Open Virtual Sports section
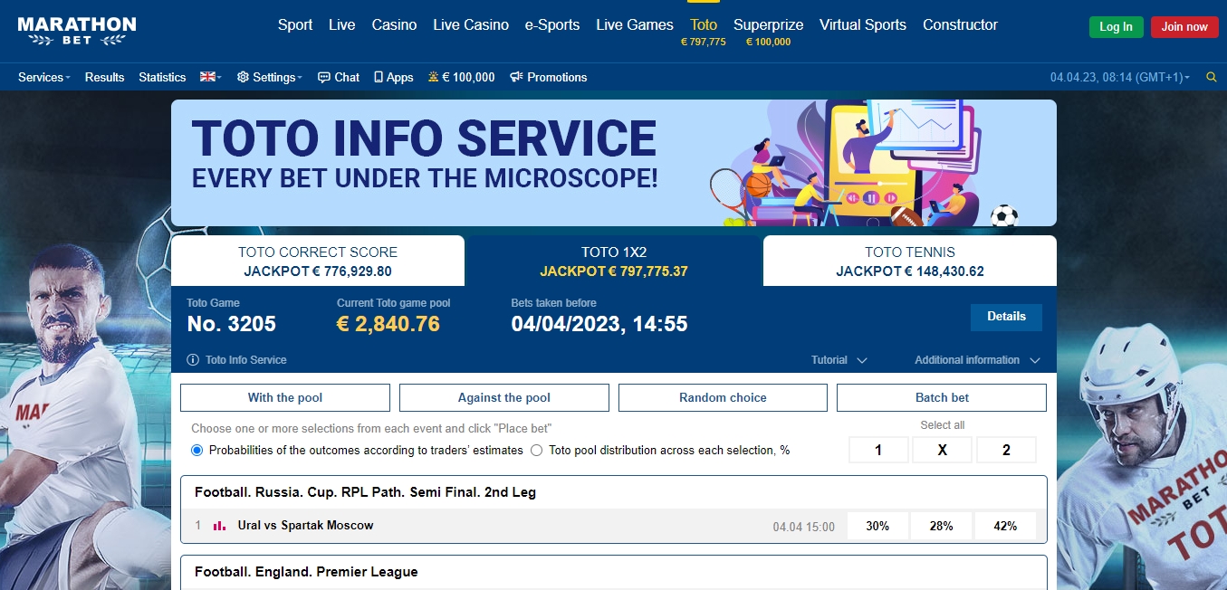The height and width of the screenshot is (590, 1227). (863, 25)
